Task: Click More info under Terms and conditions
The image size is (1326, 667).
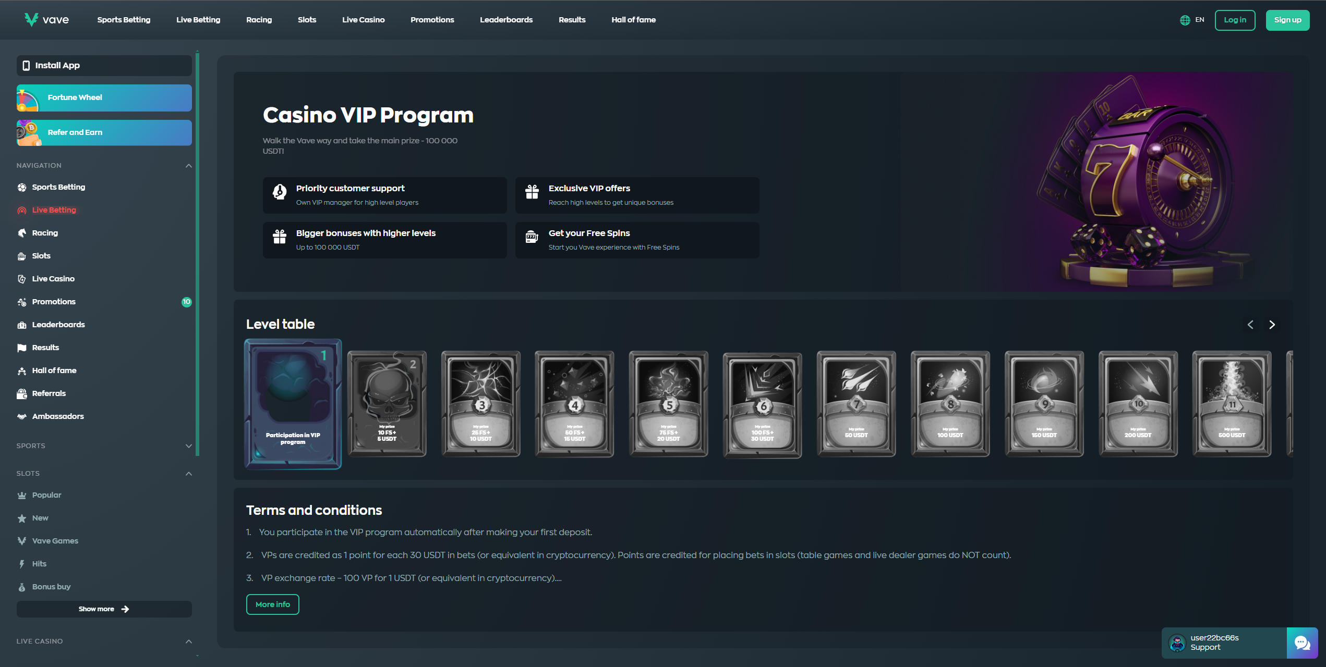Action: pos(273,604)
